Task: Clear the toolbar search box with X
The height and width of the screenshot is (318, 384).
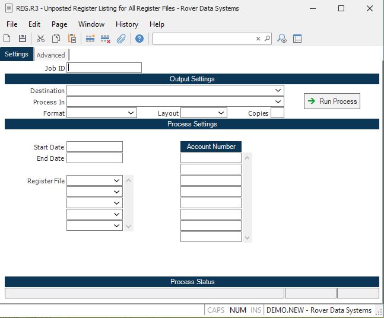Action: [x=258, y=39]
